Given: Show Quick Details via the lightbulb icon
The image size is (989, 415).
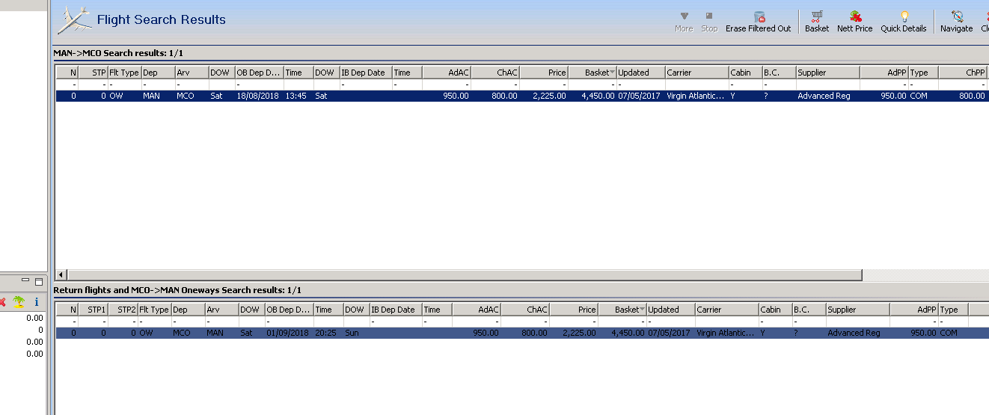Looking at the screenshot, I should tap(904, 21).
